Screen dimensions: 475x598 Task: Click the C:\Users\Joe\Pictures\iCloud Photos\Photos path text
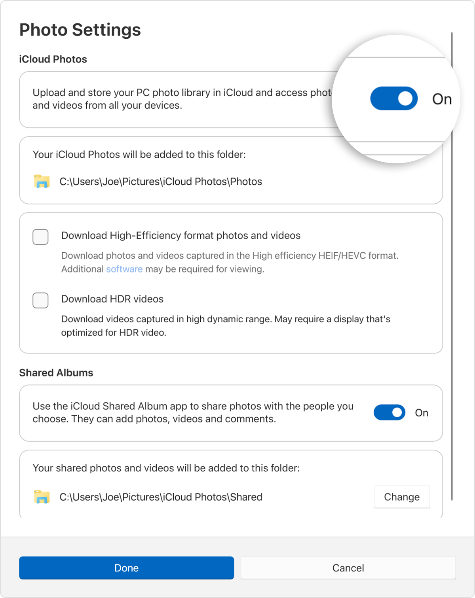click(x=161, y=182)
